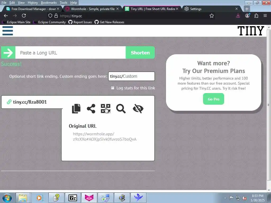Share the short link via share icon
271x203 pixels.
click(x=91, y=109)
